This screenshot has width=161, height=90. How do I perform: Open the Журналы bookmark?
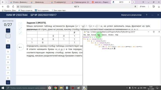pyautogui.click(x=9, y=10)
